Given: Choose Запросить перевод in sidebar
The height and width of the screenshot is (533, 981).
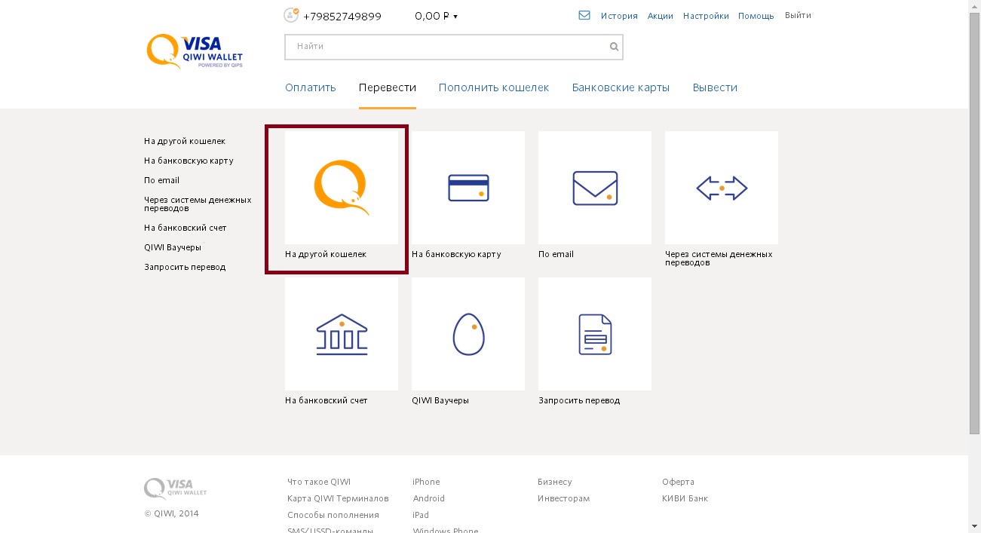Looking at the screenshot, I should click(185, 267).
